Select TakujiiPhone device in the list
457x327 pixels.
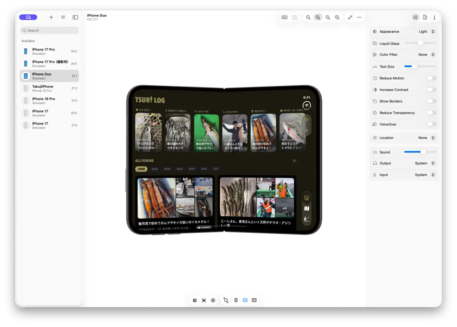[49, 88]
